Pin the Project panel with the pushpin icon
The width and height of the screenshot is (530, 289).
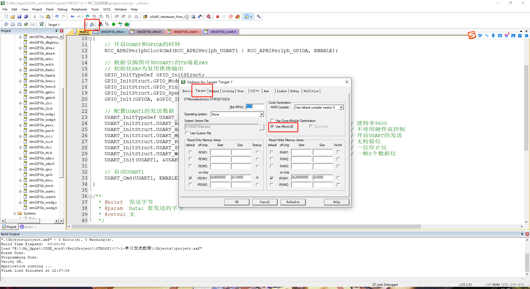click(x=56, y=31)
